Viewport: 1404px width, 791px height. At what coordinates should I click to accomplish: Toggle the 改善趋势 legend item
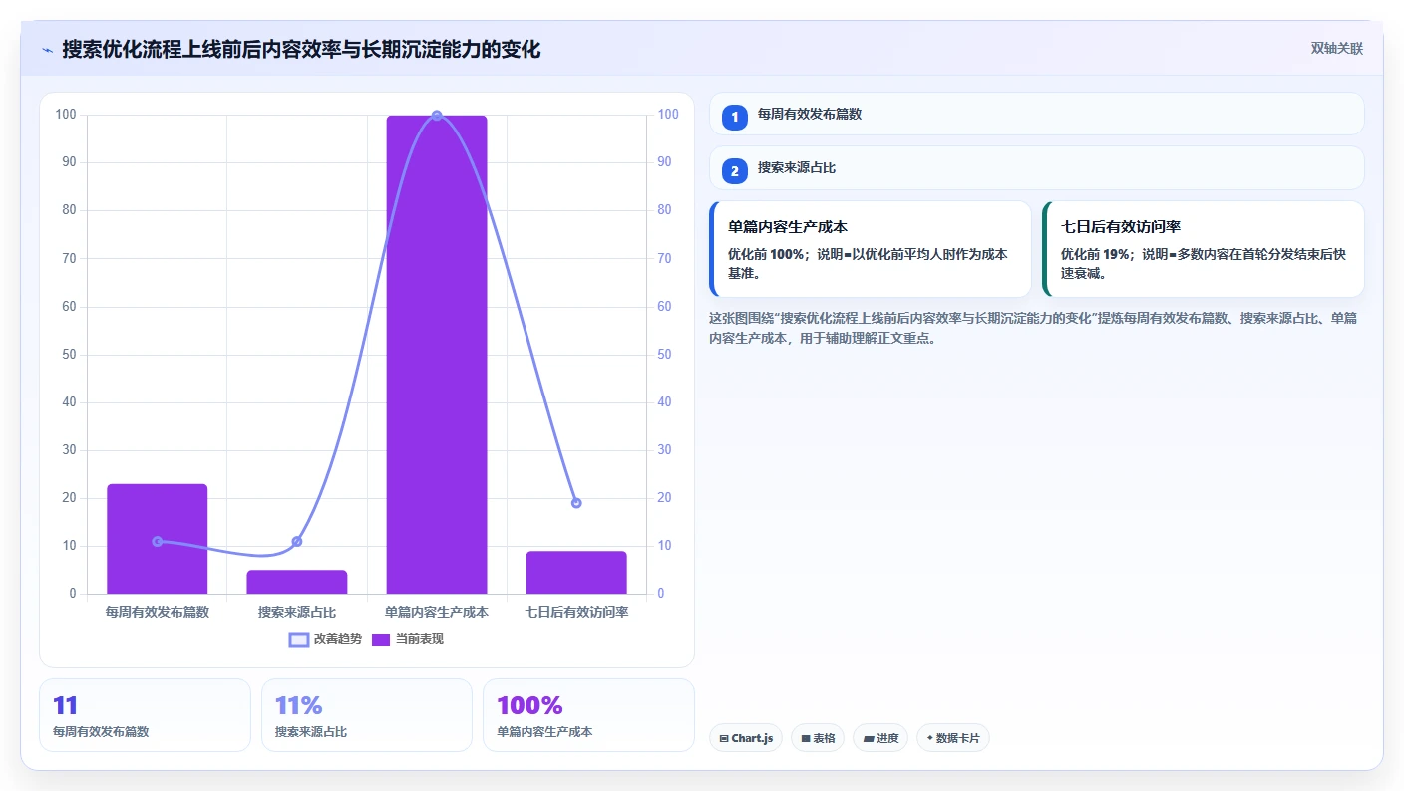[x=325, y=639]
